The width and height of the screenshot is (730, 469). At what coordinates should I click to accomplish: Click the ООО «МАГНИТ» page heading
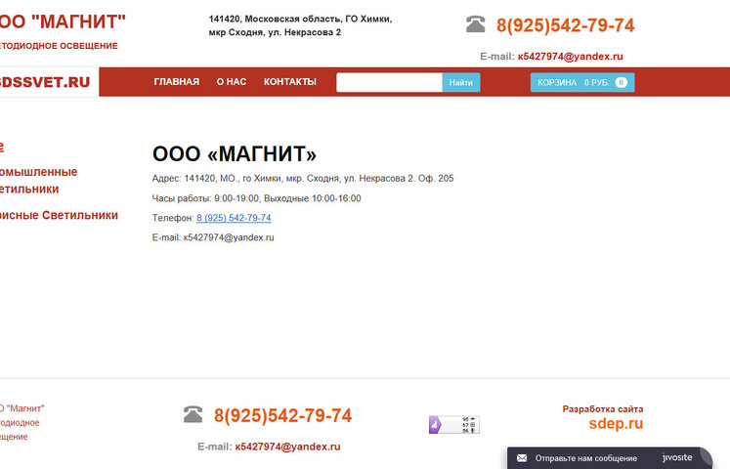point(235,154)
